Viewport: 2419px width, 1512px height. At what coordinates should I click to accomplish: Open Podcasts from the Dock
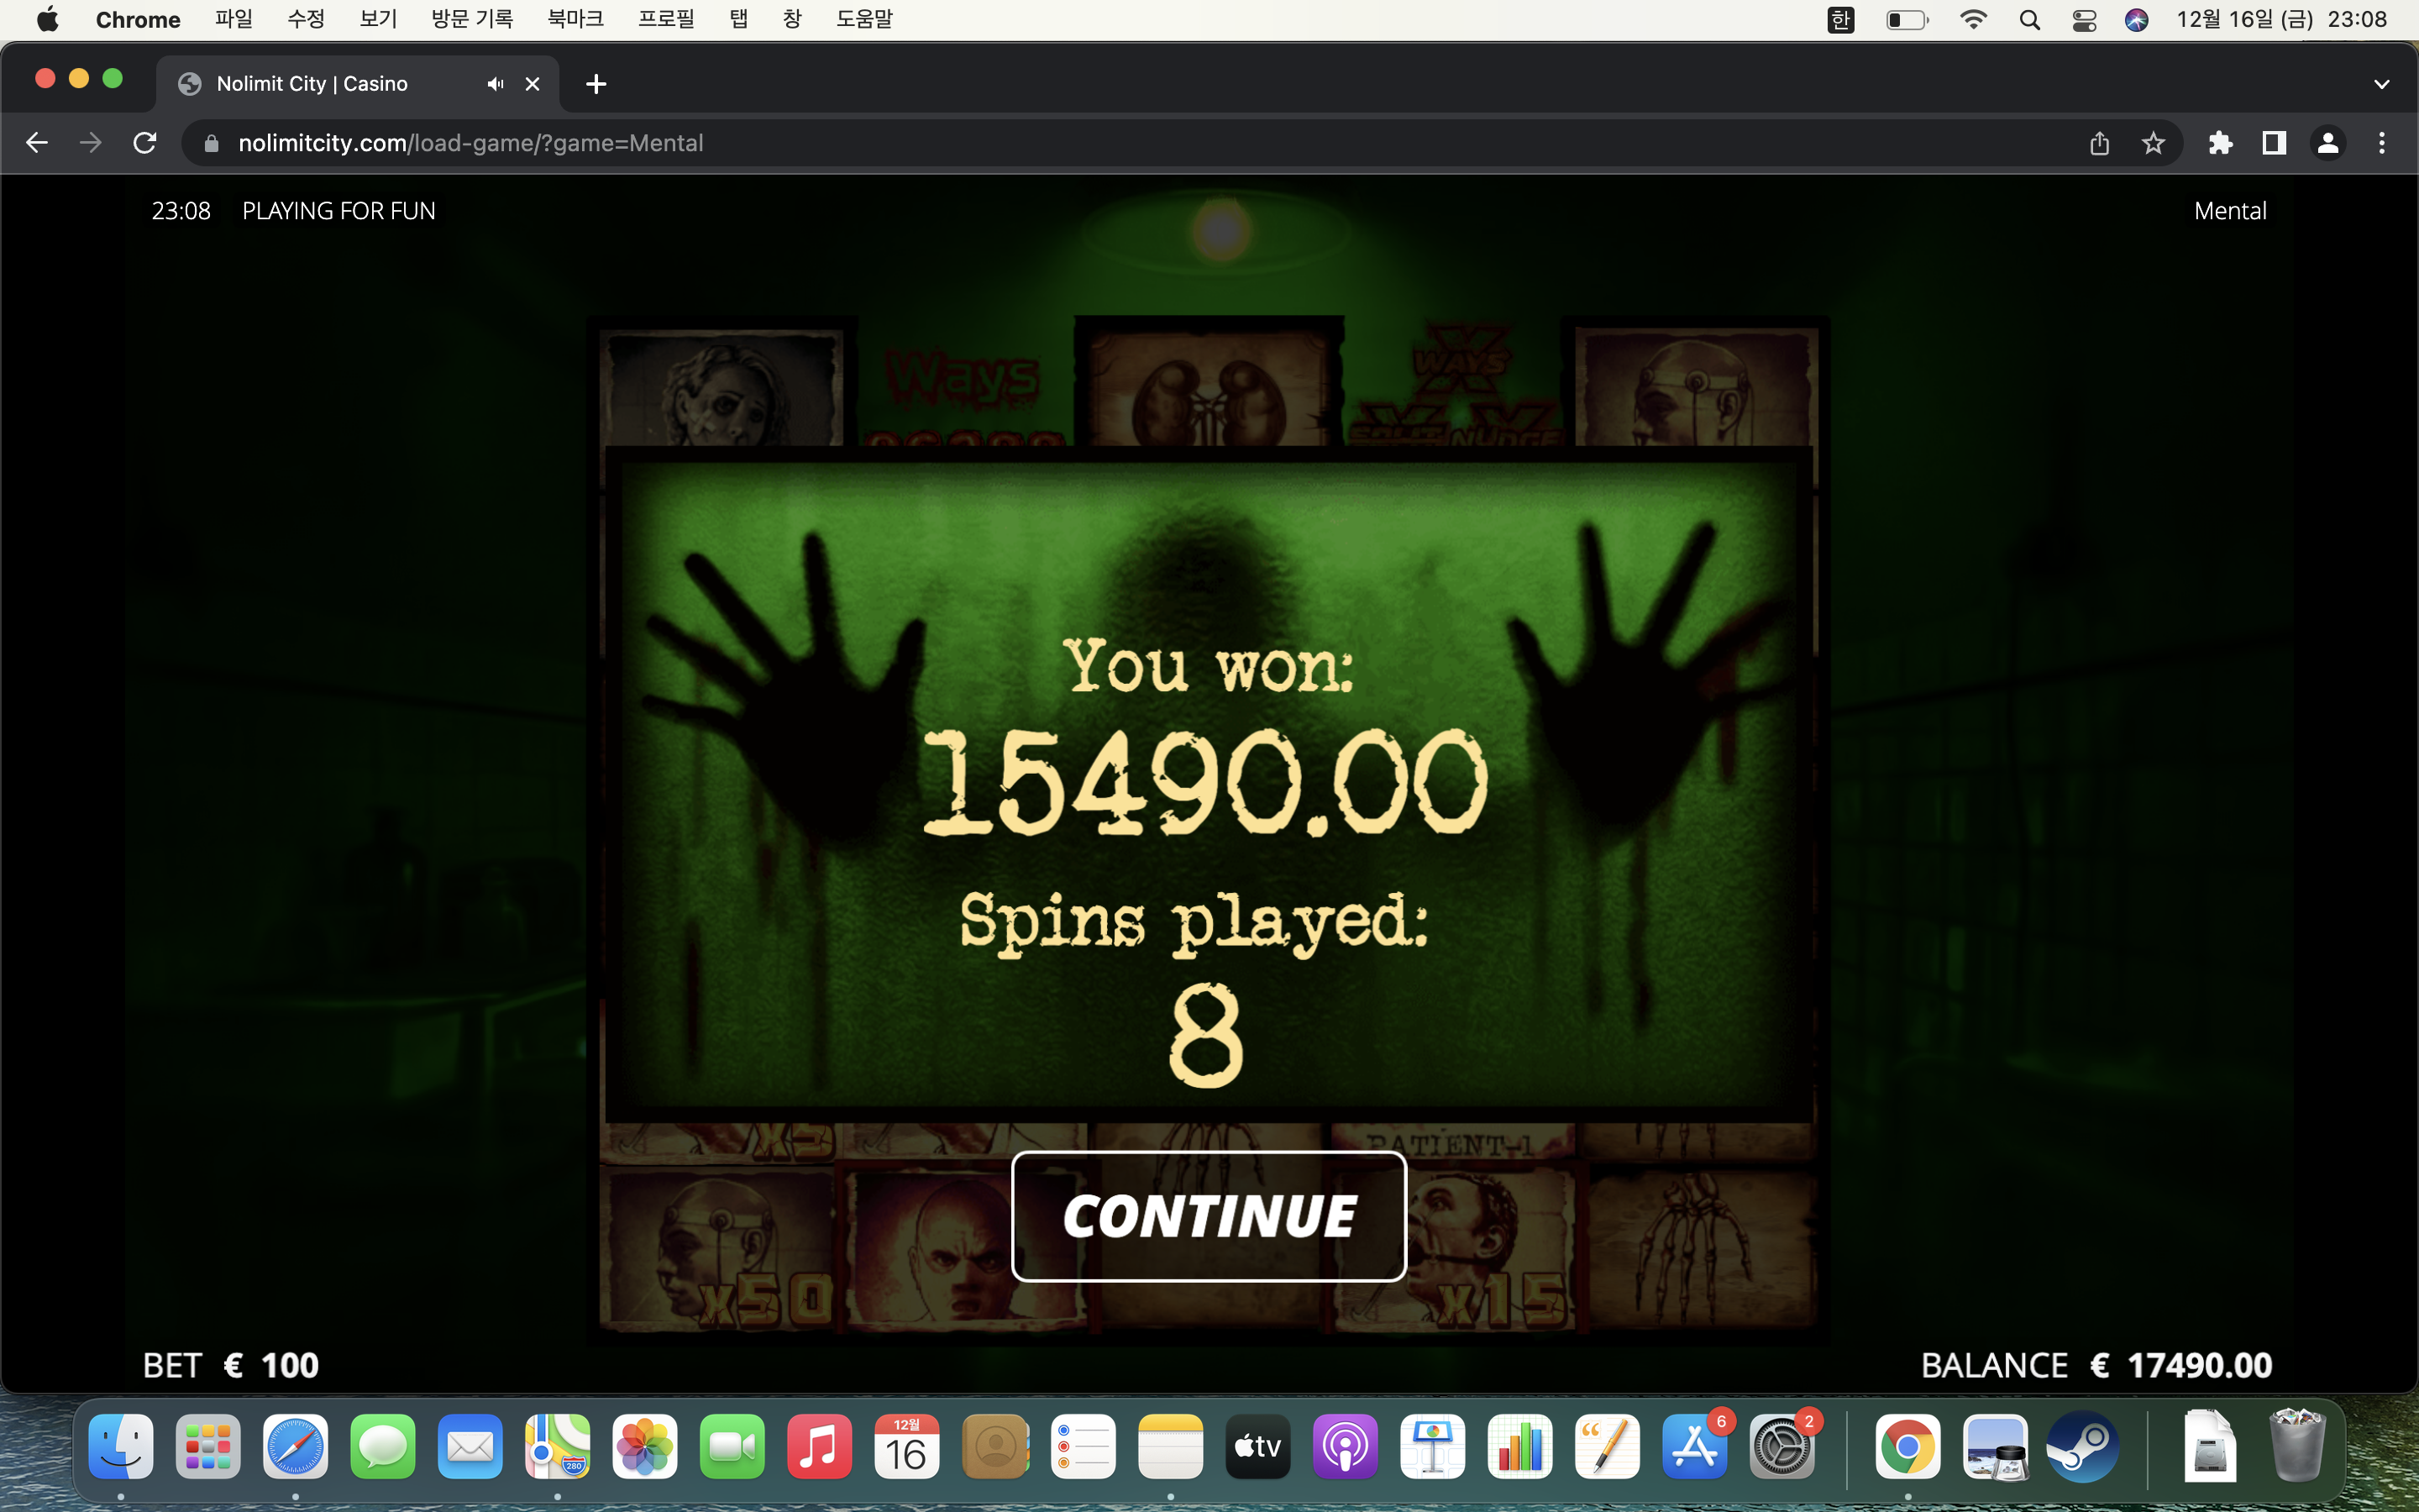tap(1346, 1446)
